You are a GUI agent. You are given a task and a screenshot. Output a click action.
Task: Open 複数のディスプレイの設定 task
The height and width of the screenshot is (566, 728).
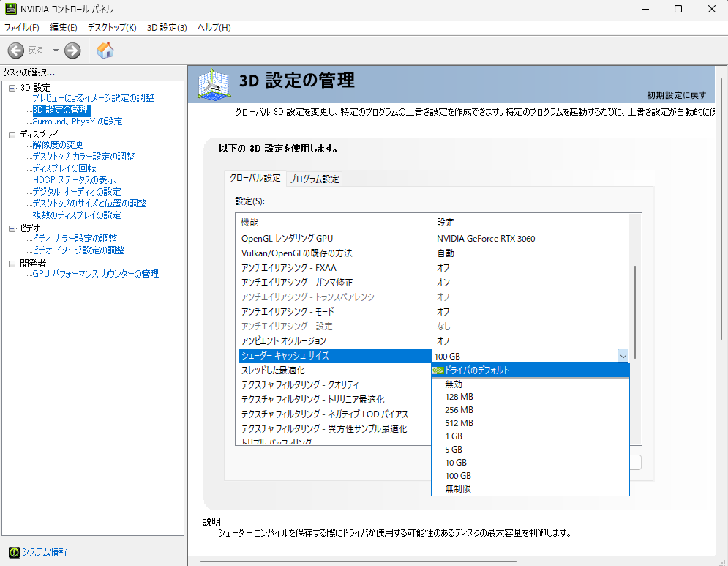[77, 215]
